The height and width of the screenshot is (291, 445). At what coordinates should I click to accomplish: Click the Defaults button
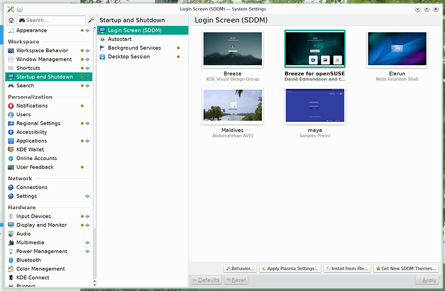click(206, 280)
